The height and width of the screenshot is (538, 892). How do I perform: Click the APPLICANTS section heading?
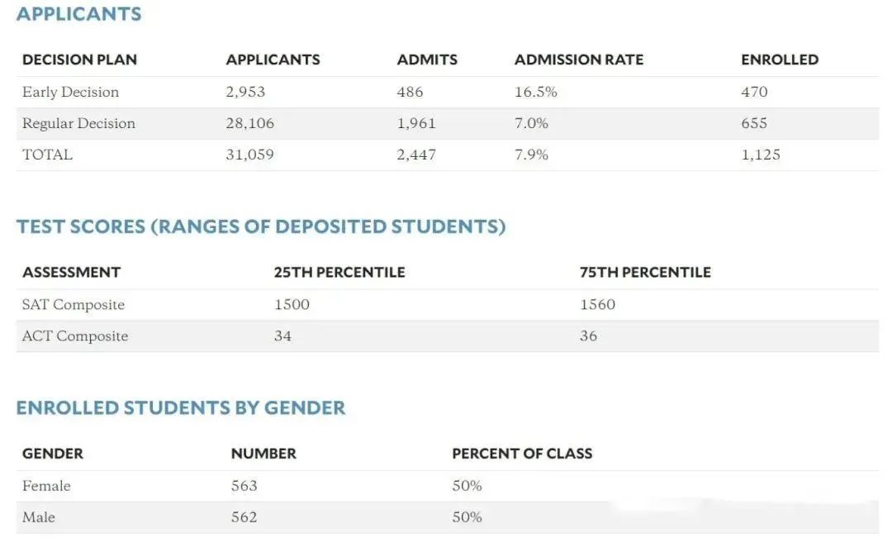[x=78, y=14]
